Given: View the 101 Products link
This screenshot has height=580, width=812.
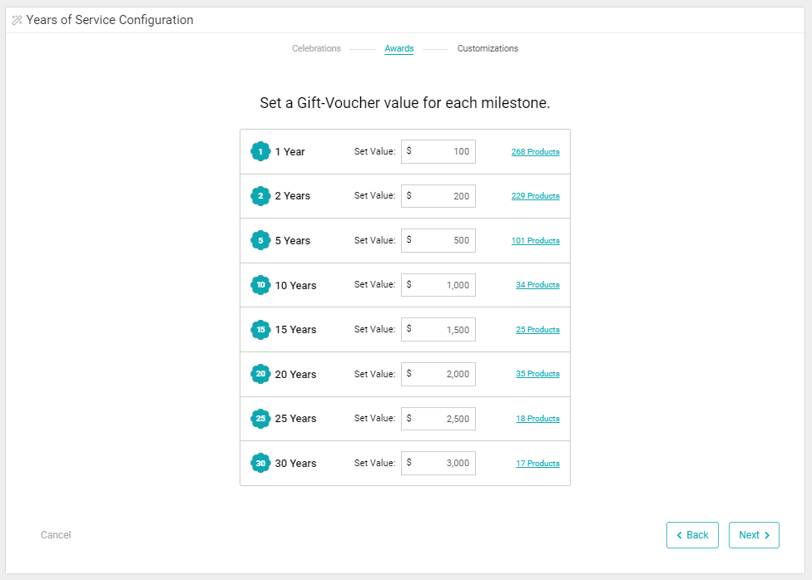Looking at the screenshot, I should coord(535,241).
